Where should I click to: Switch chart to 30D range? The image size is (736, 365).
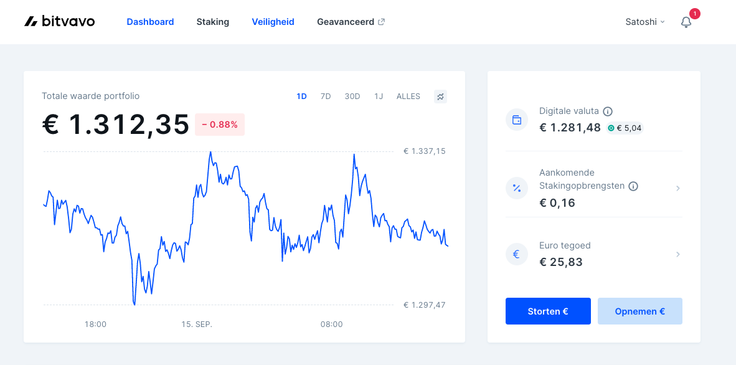coord(352,97)
